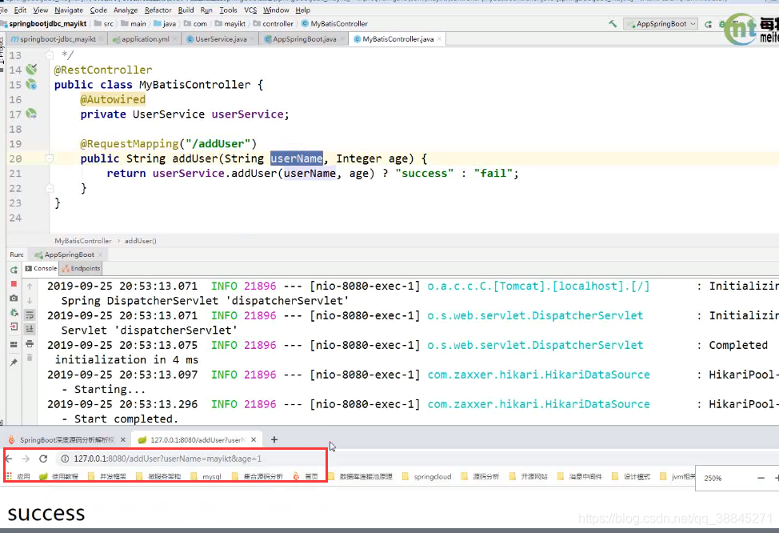779x533 pixels.
Task: Click the up arrow in the console toolbar
Action: [x=30, y=287]
